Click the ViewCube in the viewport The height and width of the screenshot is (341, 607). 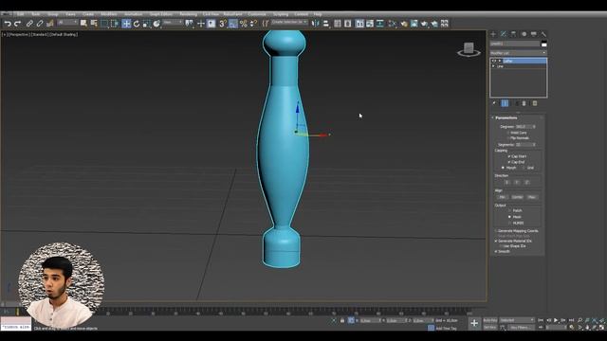[469, 49]
